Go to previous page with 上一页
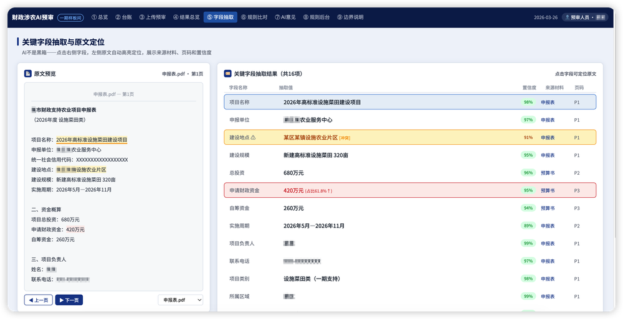The height and width of the screenshot is (319, 623). (39, 300)
